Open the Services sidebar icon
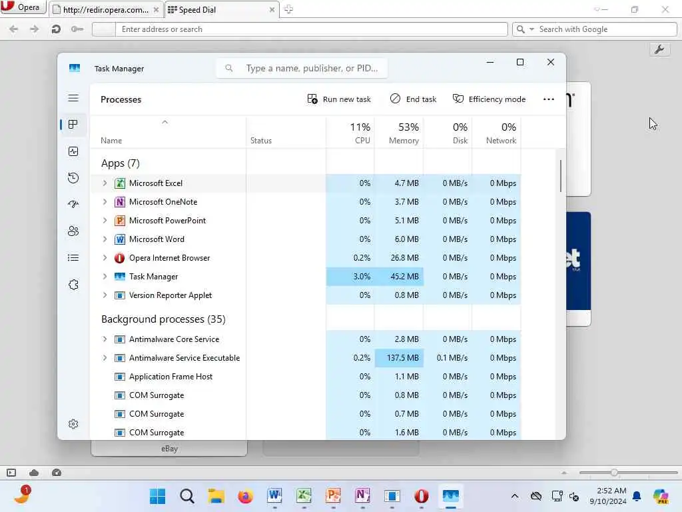The image size is (682, 512). pyautogui.click(x=73, y=285)
